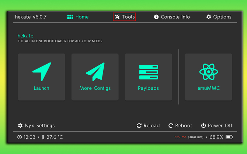Open the Options tab
Screen dimensions: 247x154
click(219, 17)
